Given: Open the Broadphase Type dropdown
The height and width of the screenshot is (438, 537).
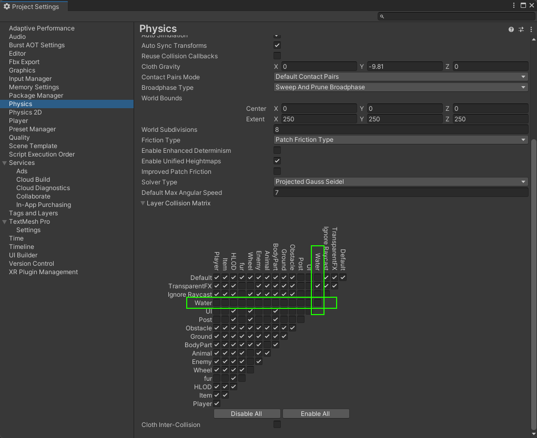Looking at the screenshot, I should coord(401,88).
